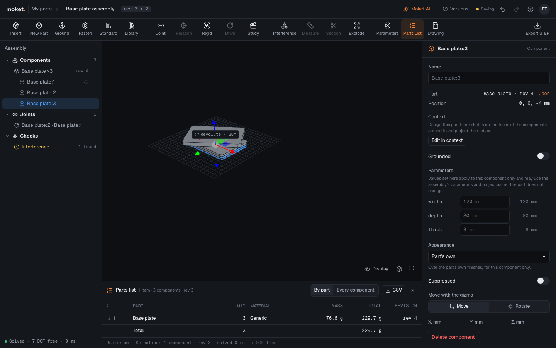Select the Rigid connection tool
This screenshot has width=556, height=348.
pos(207,29)
